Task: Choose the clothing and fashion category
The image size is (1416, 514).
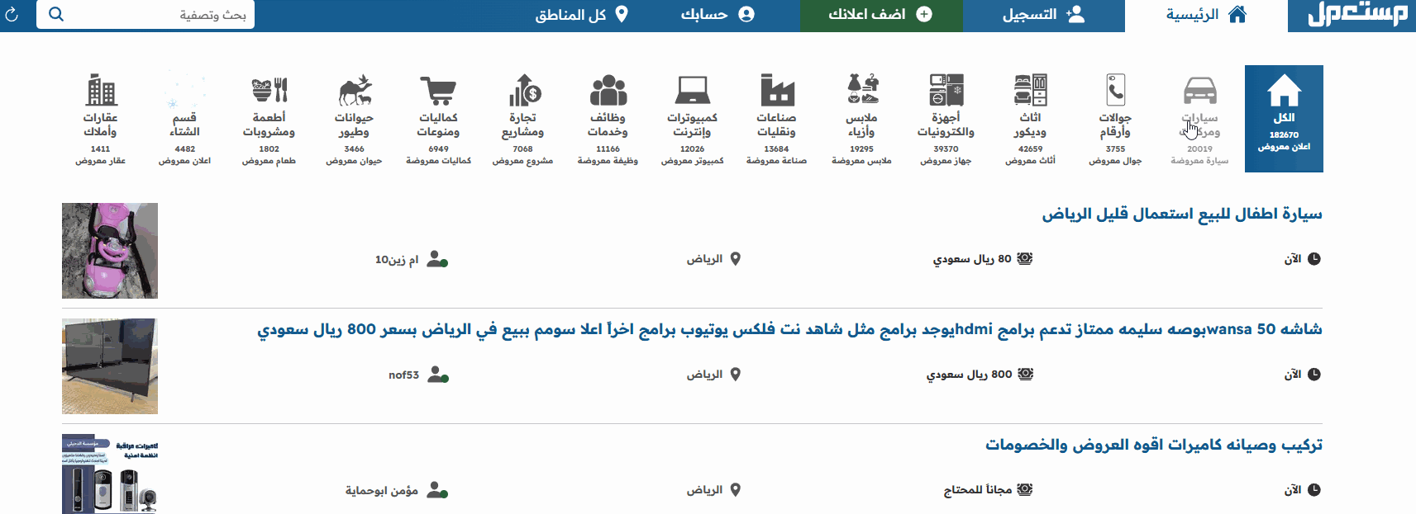Action: (861, 91)
